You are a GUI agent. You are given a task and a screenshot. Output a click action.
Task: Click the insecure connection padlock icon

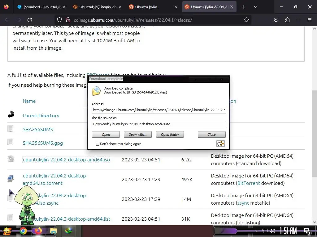[x=68, y=20]
